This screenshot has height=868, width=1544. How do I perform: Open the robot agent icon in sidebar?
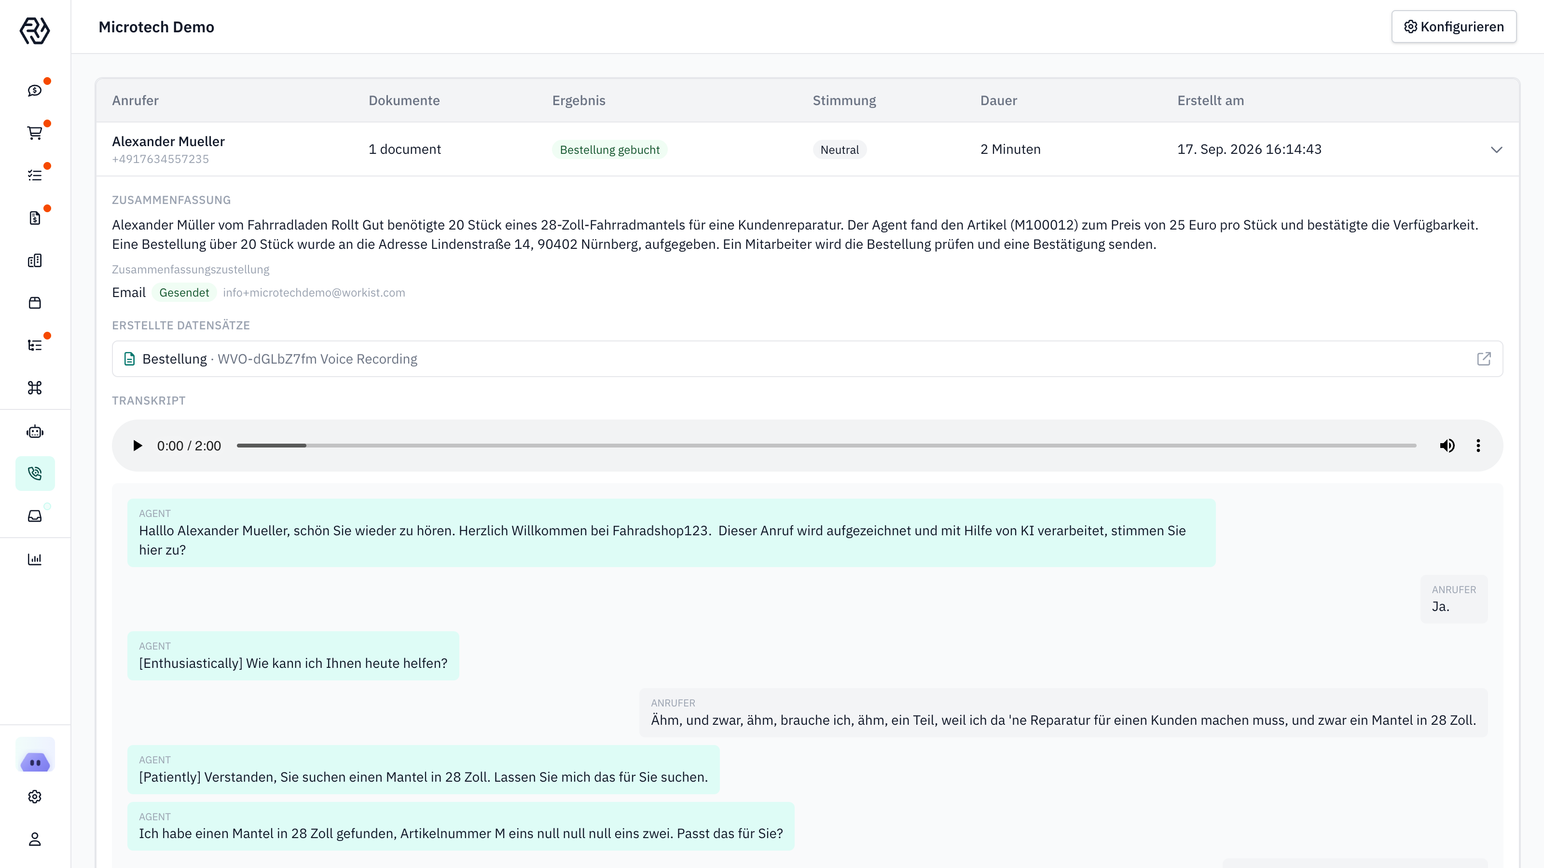click(35, 431)
